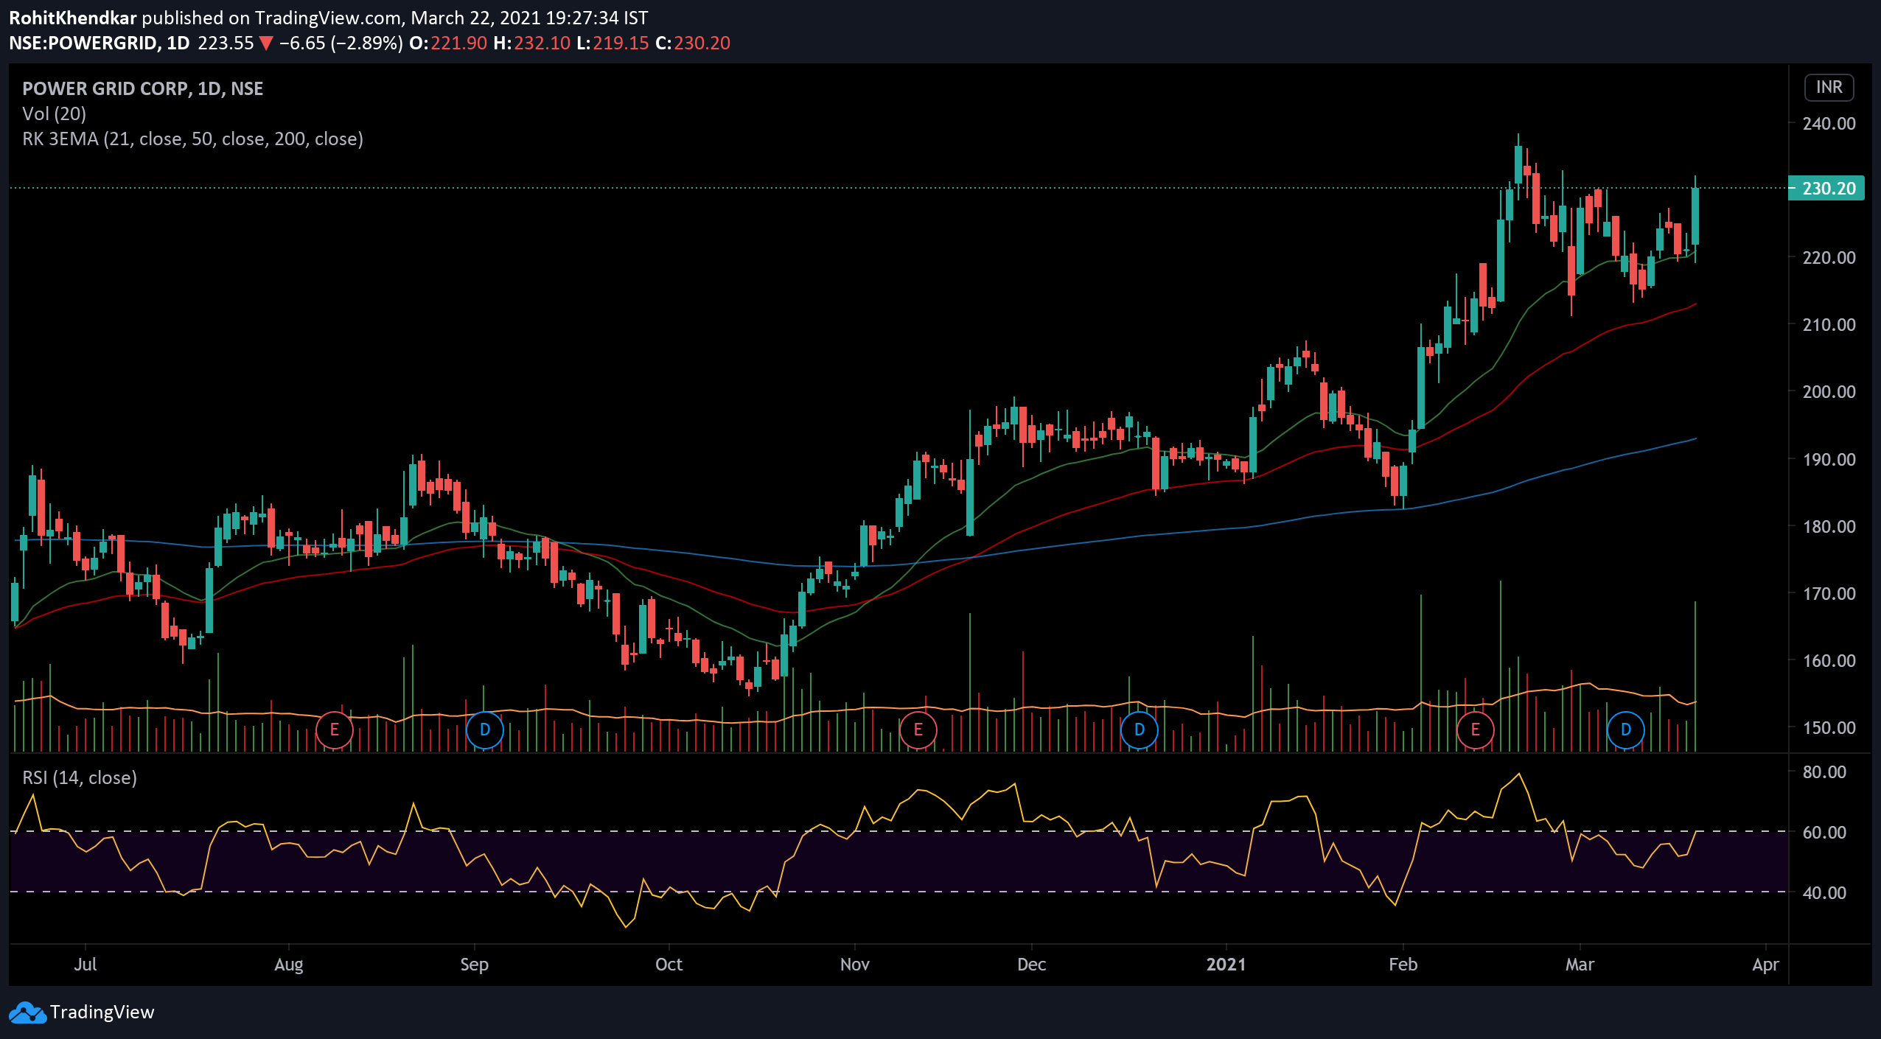Image resolution: width=1881 pixels, height=1039 pixels.
Task: Click the 160.00 price axis label
Action: pyautogui.click(x=1829, y=660)
